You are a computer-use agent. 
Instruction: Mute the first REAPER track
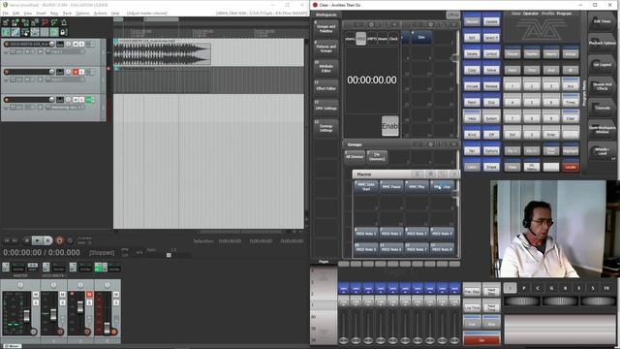click(x=76, y=44)
